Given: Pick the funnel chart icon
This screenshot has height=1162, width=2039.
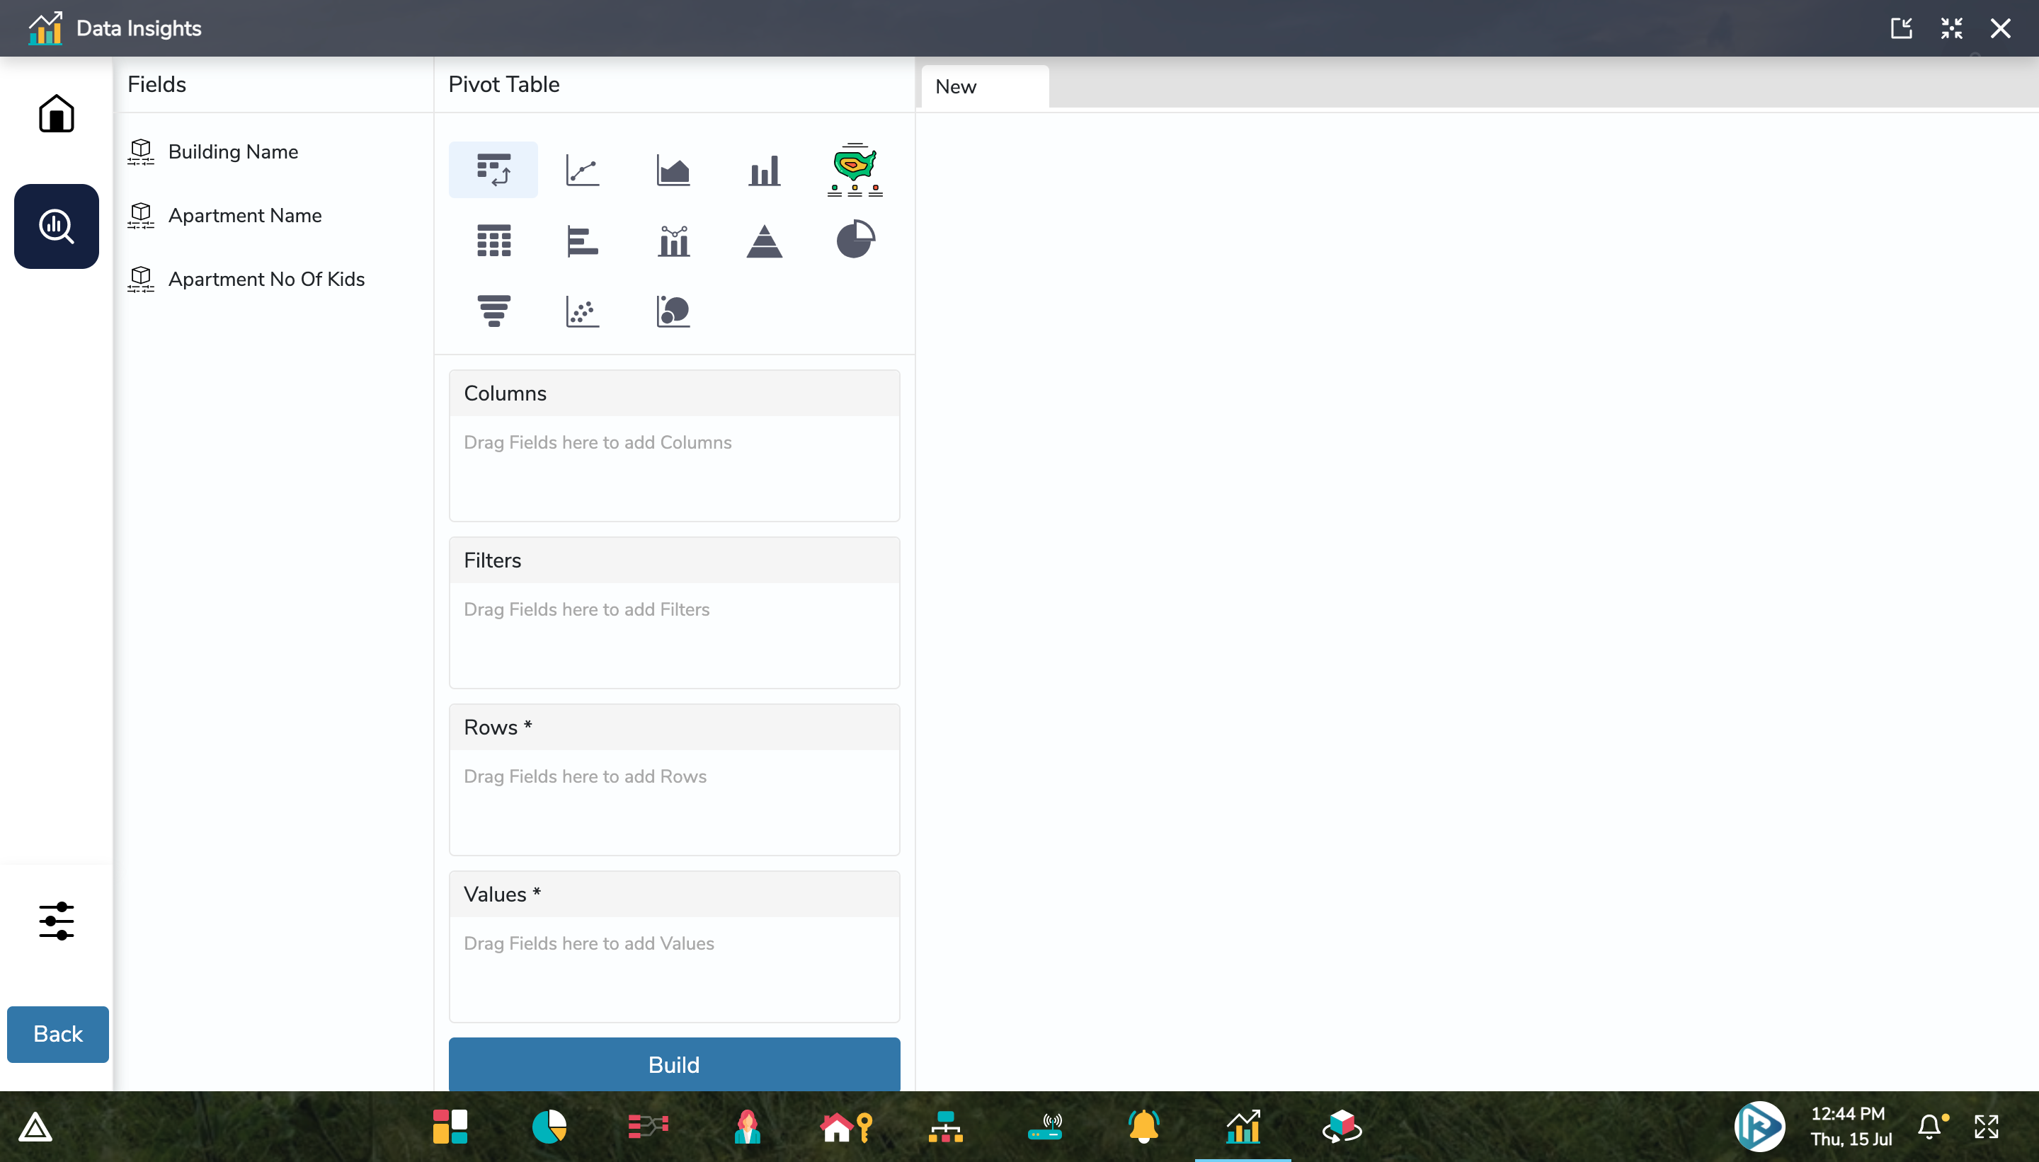Looking at the screenshot, I should (x=493, y=311).
